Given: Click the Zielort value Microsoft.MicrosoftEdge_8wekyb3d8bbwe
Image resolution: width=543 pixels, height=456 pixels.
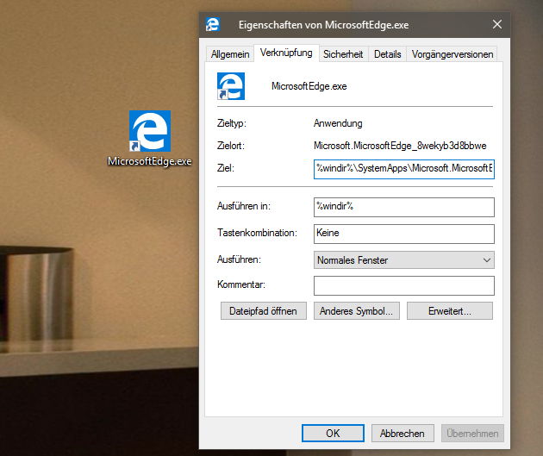Looking at the screenshot, I should (x=400, y=146).
